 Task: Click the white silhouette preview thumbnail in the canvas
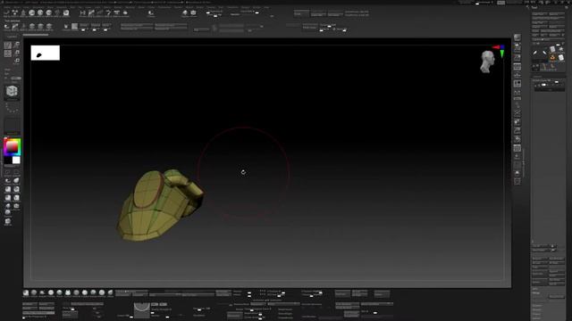pos(46,53)
